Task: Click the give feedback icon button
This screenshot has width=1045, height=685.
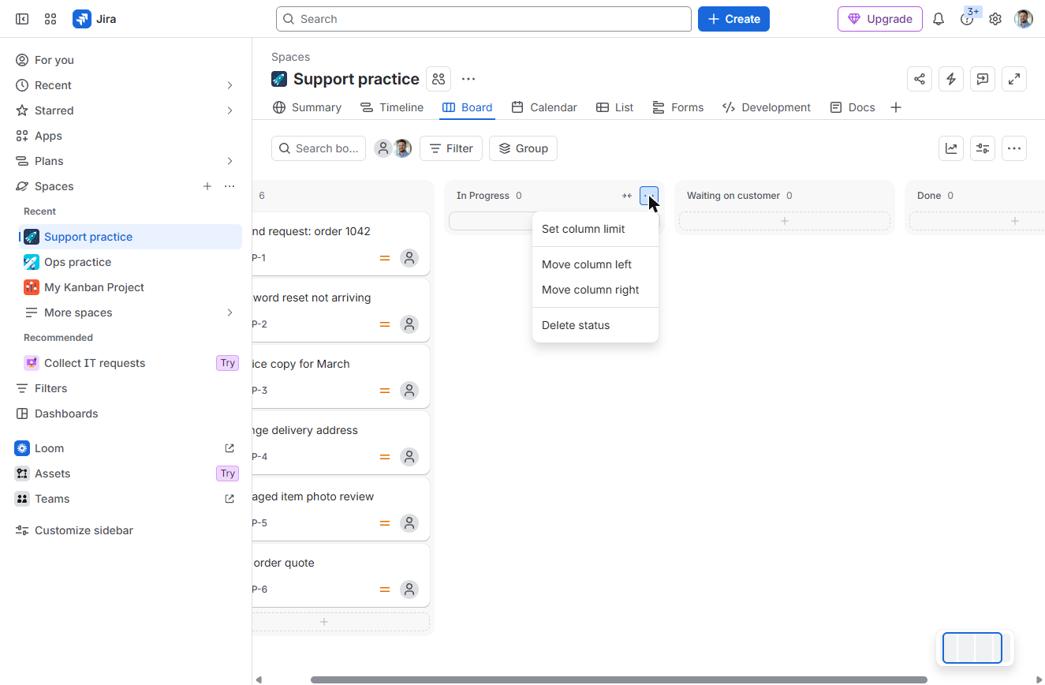Action: [983, 79]
